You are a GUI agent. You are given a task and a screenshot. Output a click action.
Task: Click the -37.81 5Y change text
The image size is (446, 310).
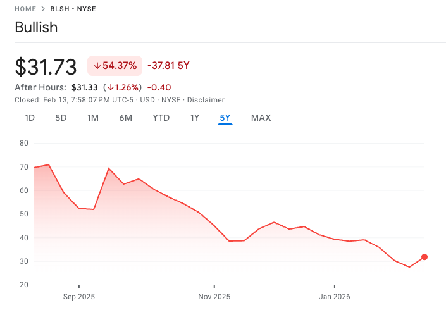click(x=168, y=66)
